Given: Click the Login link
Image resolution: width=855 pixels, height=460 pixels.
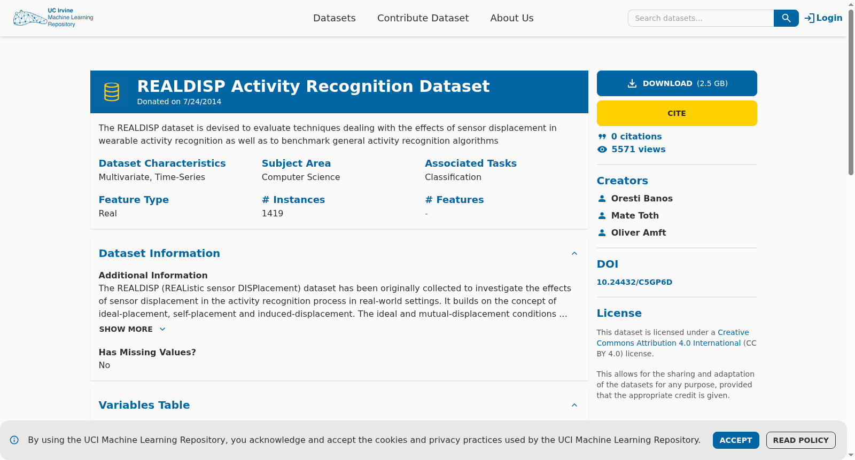Looking at the screenshot, I should click(823, 18).
